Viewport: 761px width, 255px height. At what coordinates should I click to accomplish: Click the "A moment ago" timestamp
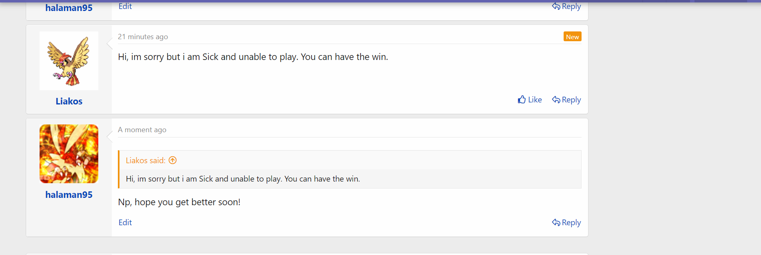click(142, 130)
